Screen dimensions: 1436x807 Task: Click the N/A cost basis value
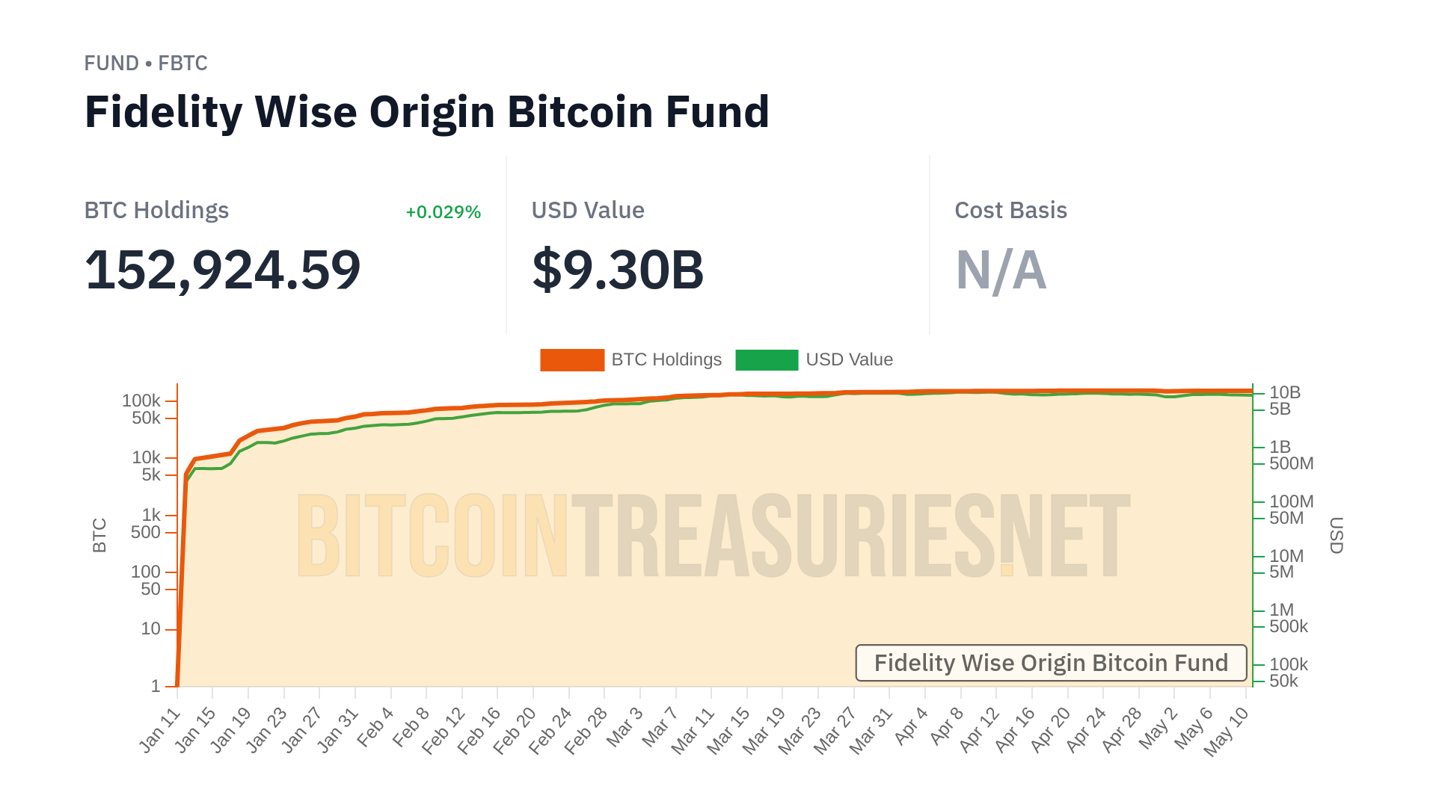(x=1001, y=270)
